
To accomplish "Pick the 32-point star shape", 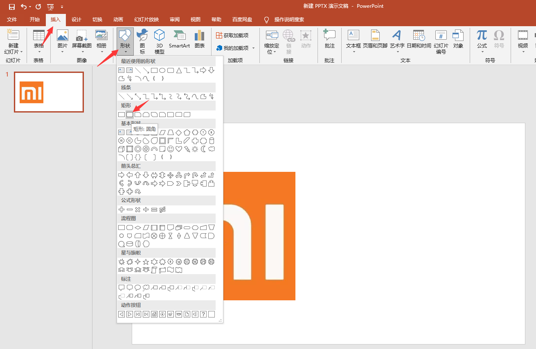I will click(x=212, y=261).
